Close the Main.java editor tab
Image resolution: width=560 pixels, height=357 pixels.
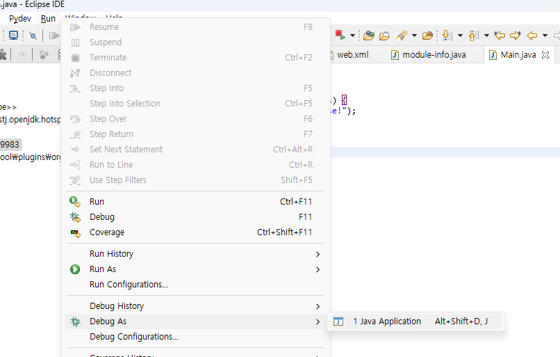[x=545, y=55]
